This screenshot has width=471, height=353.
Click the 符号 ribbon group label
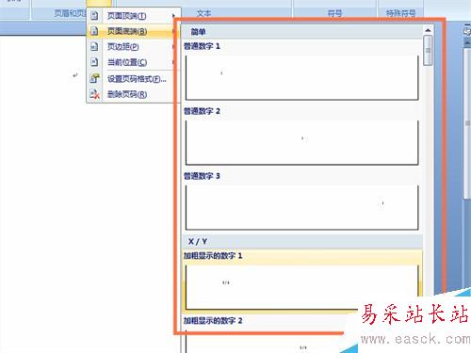click(334, 13)
